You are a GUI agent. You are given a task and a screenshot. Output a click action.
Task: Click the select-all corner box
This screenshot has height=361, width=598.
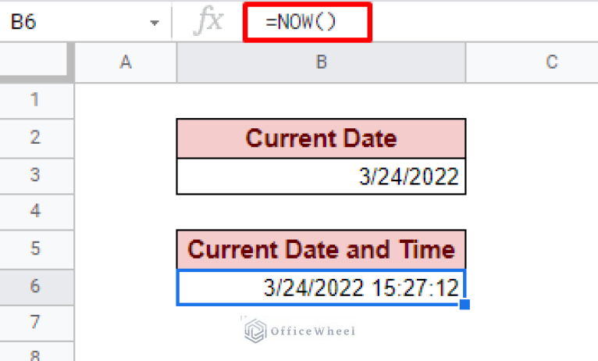coord(36,63)
